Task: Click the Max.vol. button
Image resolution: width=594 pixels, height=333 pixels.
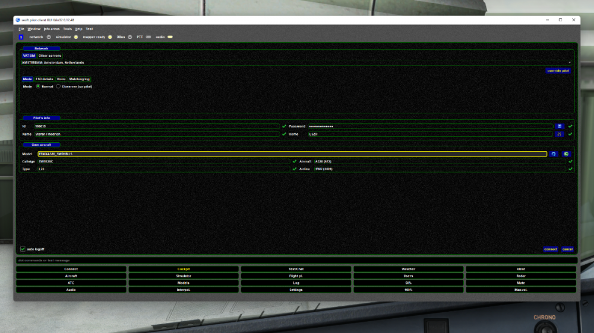Action: (521, 290)
